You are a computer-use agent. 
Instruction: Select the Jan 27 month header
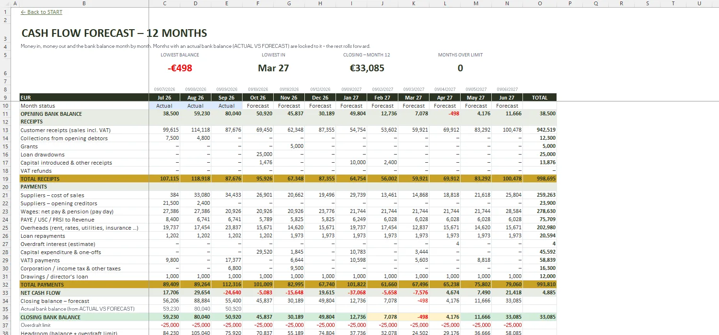pyautogui.click(x=351, y=98)
